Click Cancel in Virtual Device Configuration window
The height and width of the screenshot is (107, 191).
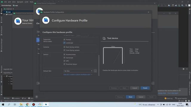point(141,97)
